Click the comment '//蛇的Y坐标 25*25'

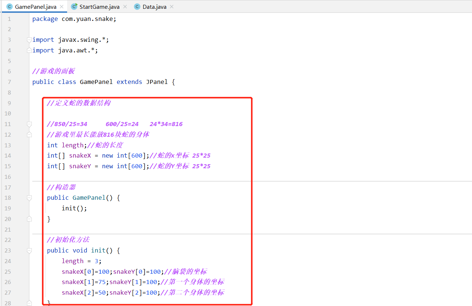180,166
